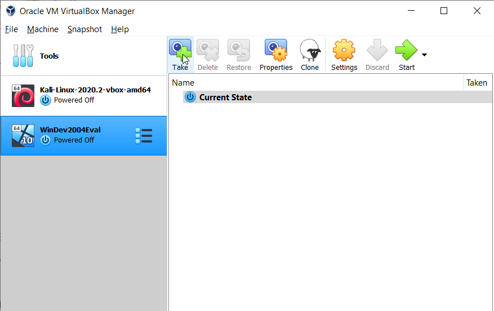494x311 pixels.
Task: Open the Snapshot menu
Action: pos(84,29)
